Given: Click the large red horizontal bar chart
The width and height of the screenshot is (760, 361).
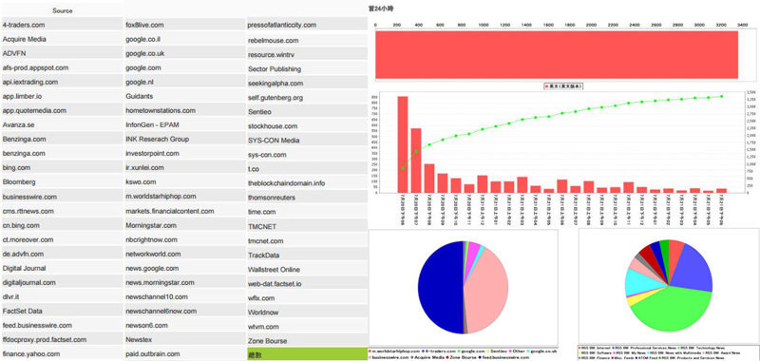Looking at the screenshot, I should pyautogui.click(x=557, y=54).
